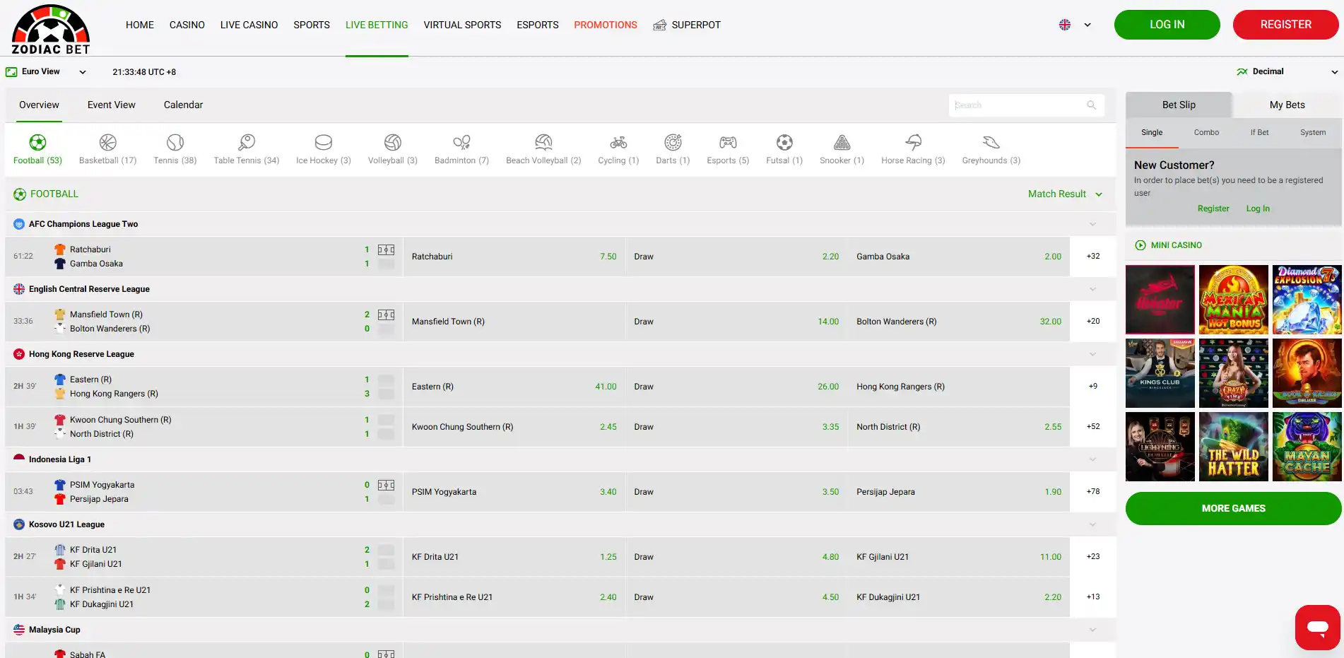Open the language selector dropdown arrow
Image resolution: width=1344 pixels, height=658 pixels.
tap(1087, 25)
